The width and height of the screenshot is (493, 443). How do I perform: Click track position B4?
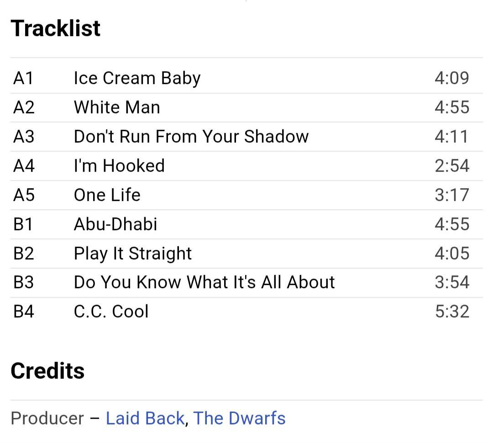tap(24, 311)
